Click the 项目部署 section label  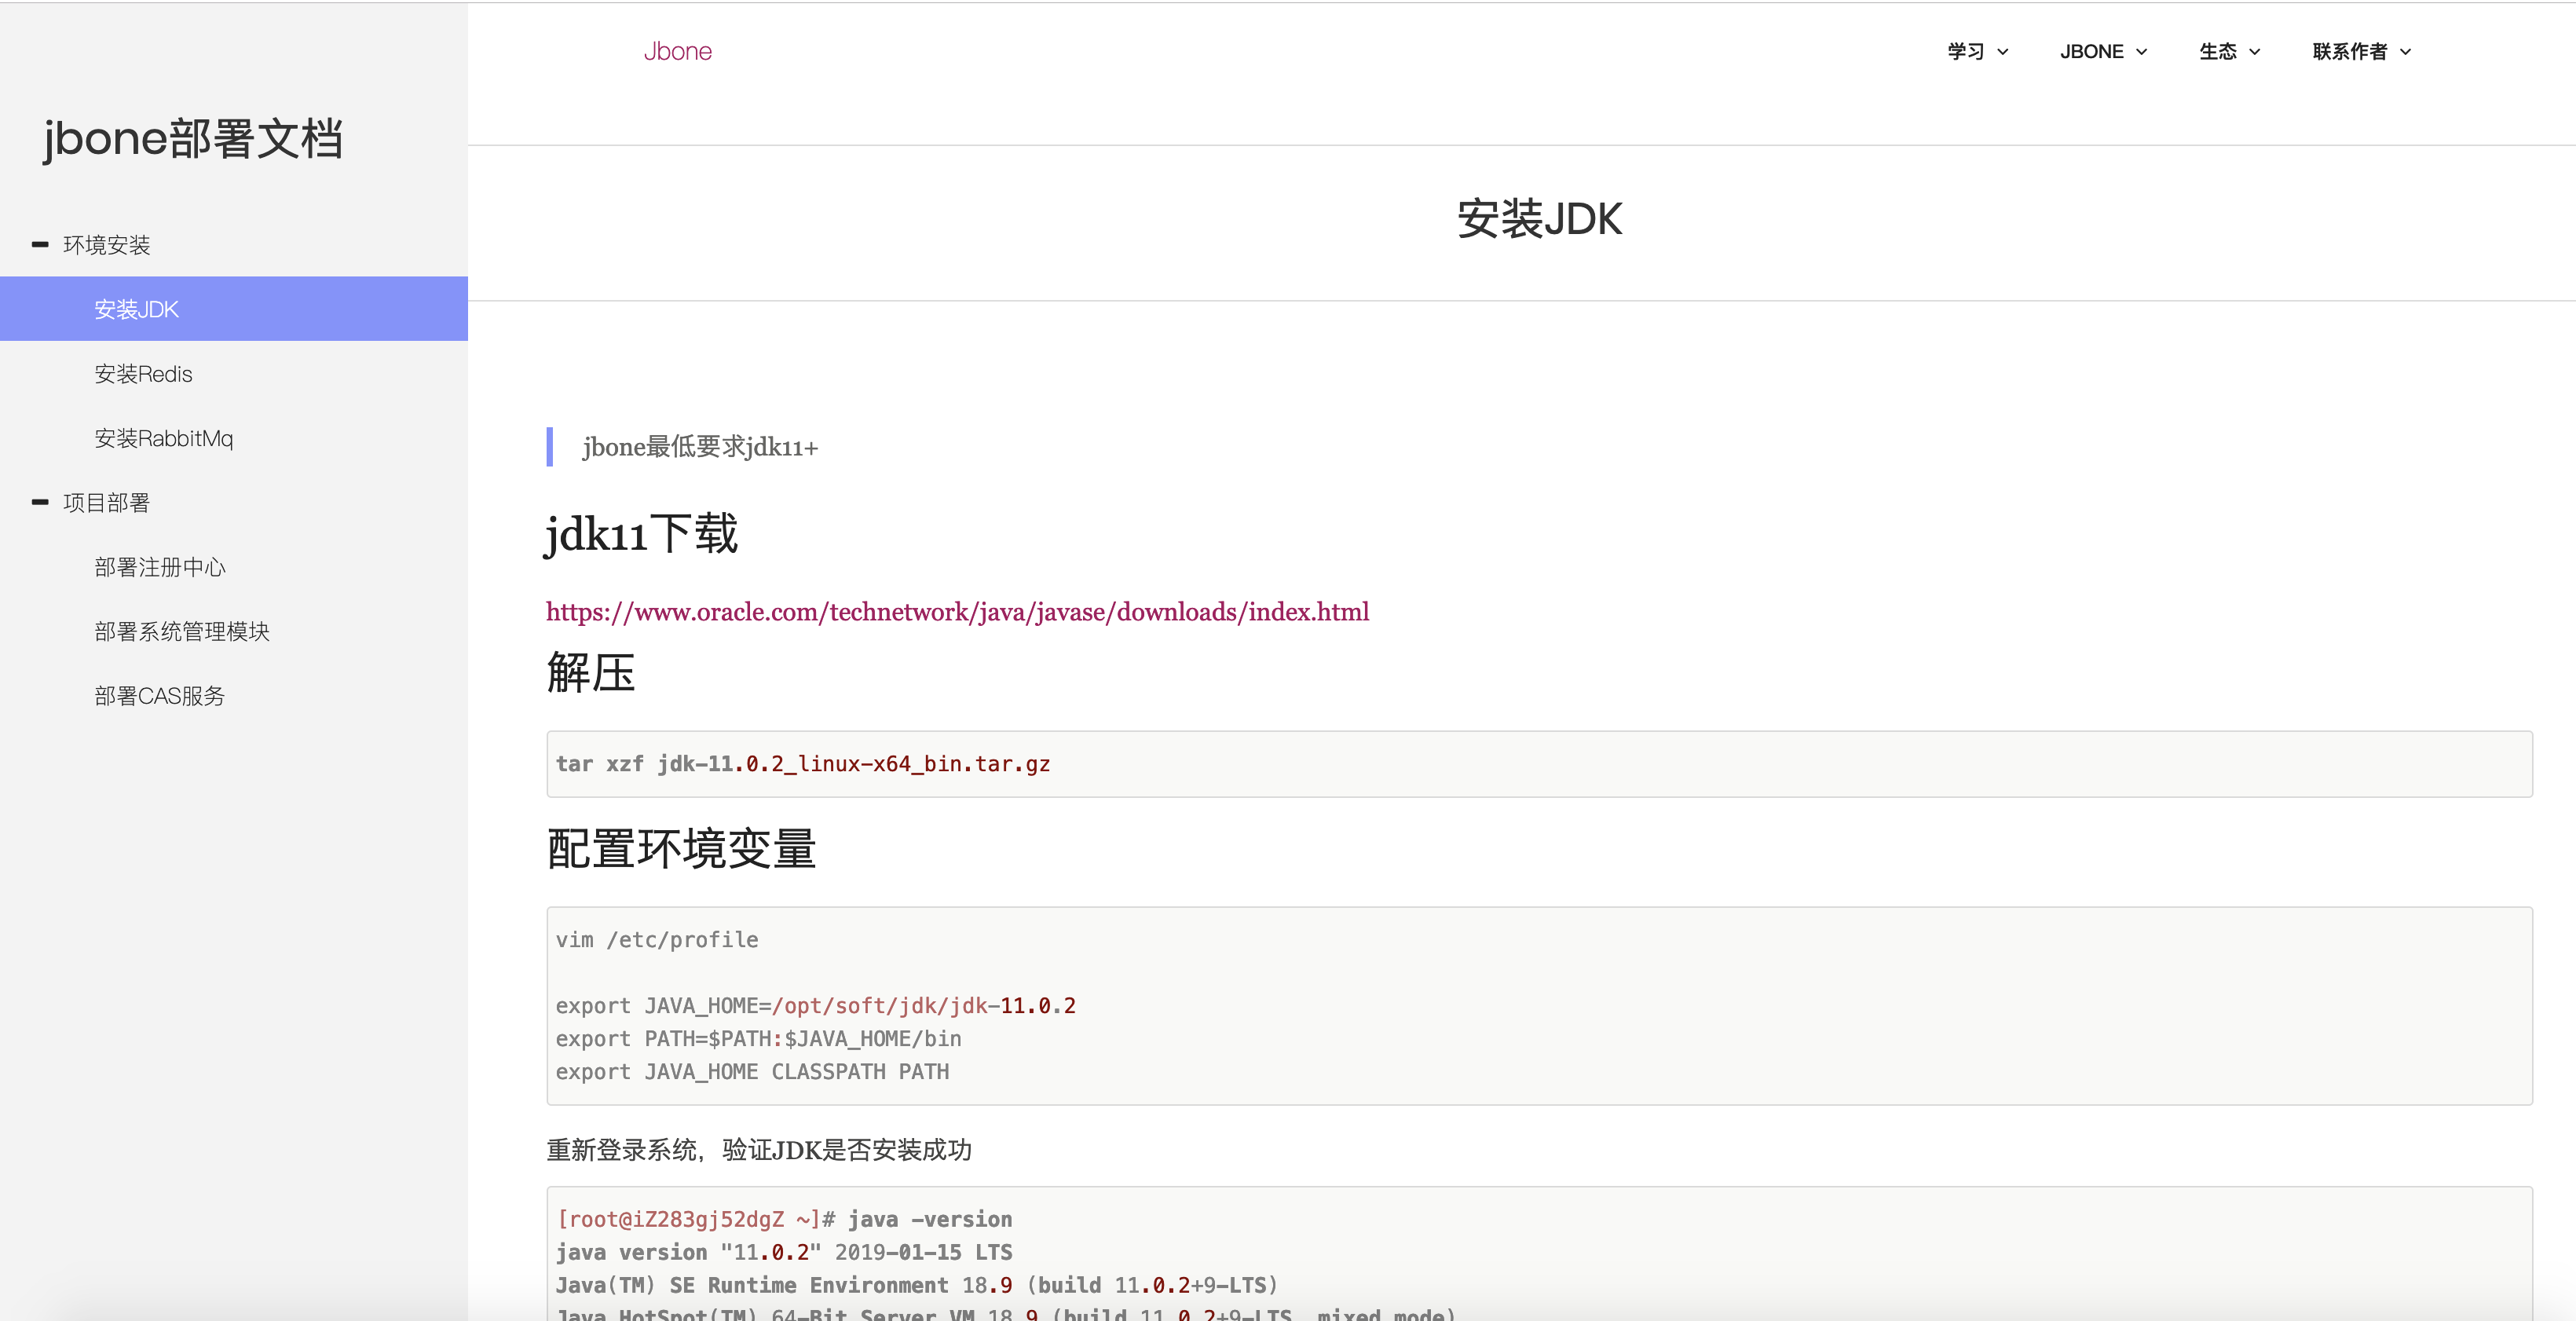coord(106,503)
